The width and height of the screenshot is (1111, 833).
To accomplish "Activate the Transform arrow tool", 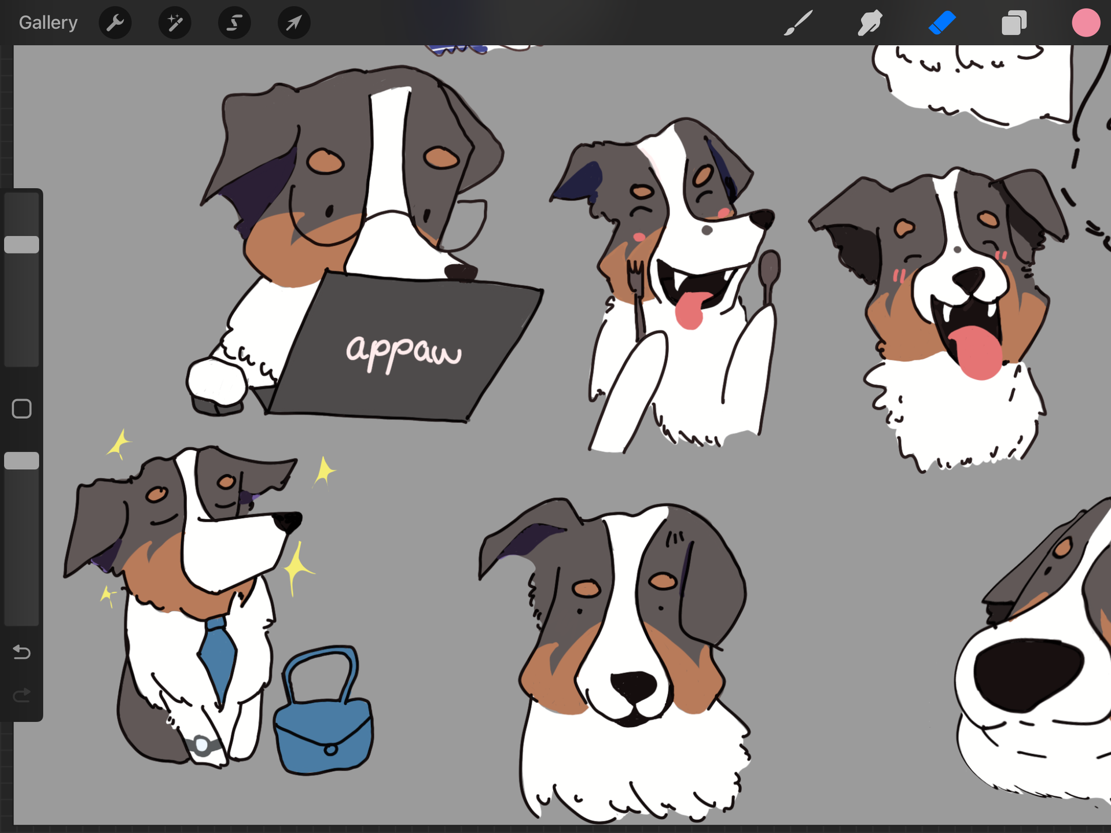I will click(x=294, y=23).
